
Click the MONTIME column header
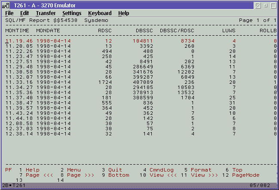tap(17, 31)
